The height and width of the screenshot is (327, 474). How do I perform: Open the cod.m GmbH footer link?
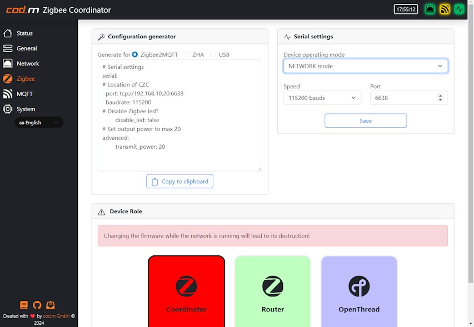pos(56,316)
